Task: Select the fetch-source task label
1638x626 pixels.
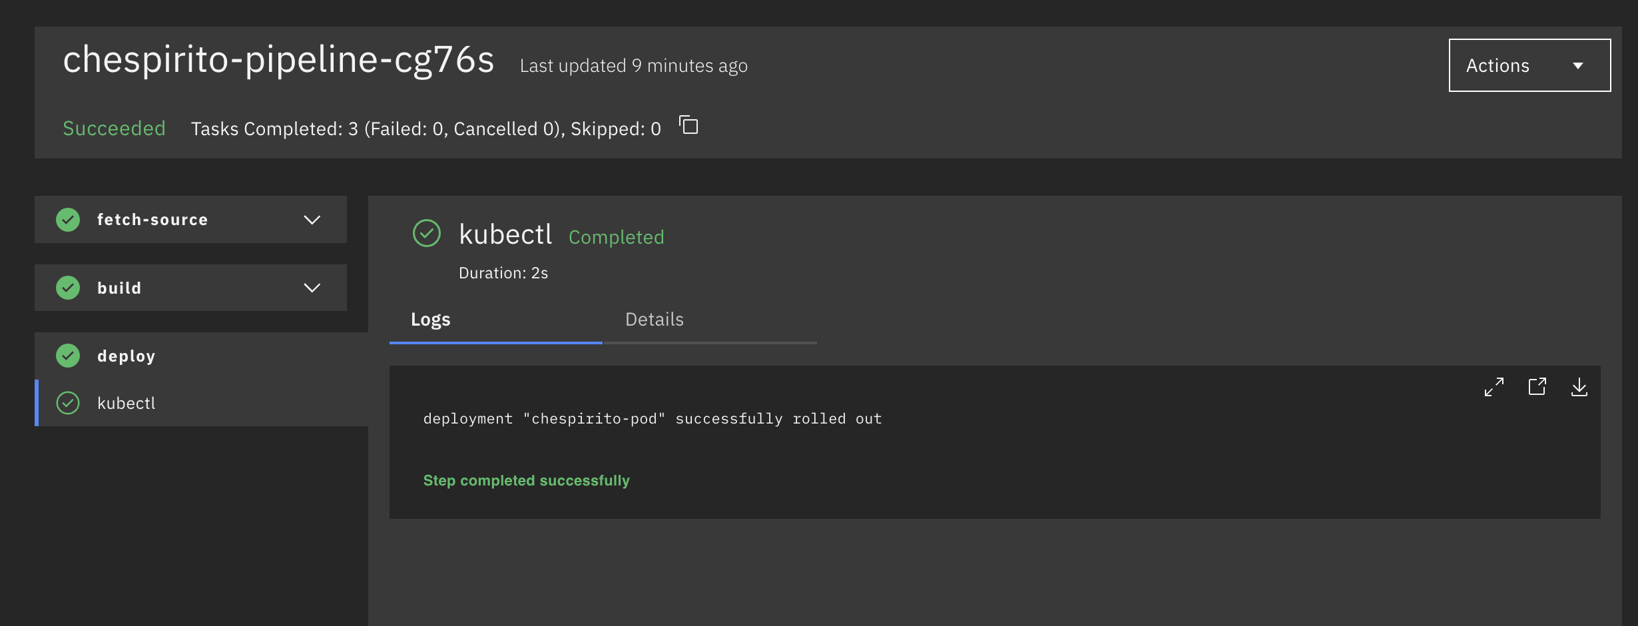Action: (152, 220)
